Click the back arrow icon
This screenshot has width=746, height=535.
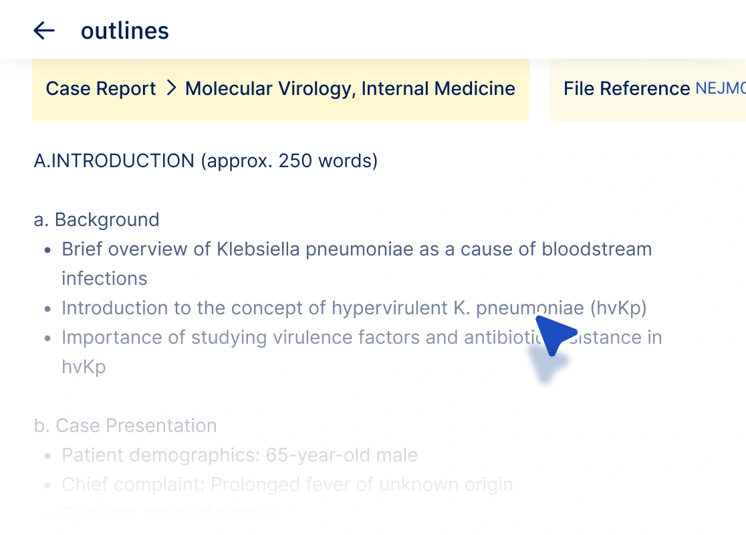pyautogui.click(x=44, y=30)
